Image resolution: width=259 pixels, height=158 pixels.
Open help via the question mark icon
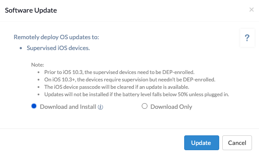click(x=247, y=38)
